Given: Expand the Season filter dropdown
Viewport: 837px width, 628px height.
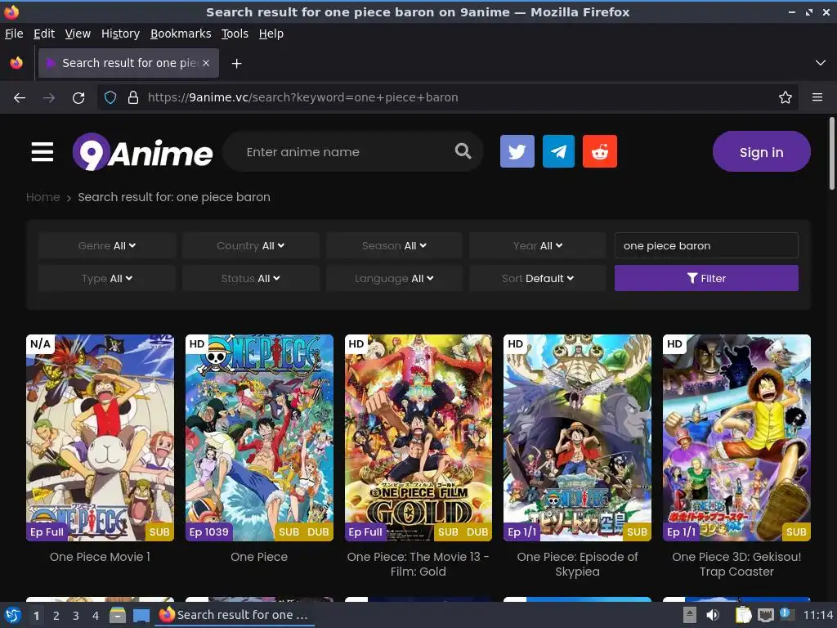Looking at the screenshot, I should [394, 245].
